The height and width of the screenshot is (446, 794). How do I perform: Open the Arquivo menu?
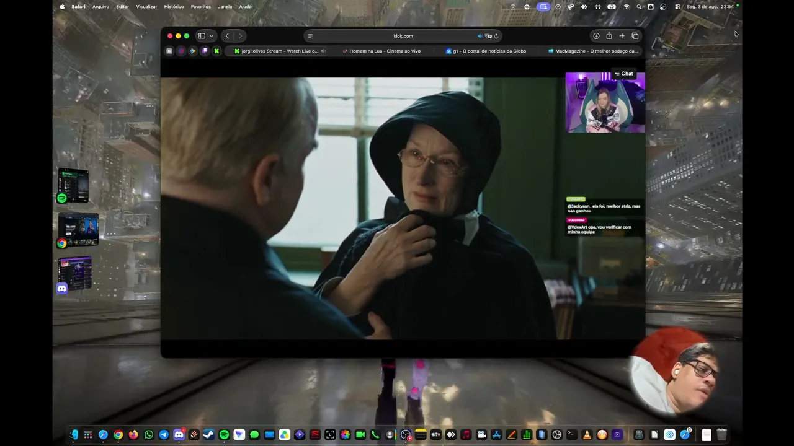(x=100, y=7)
